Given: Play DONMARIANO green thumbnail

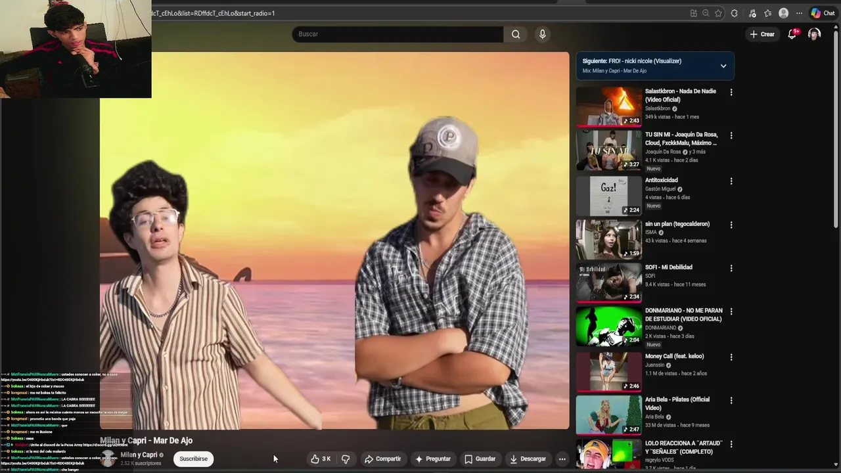Looking at the screenshot, I should click(x=609, y=327).
